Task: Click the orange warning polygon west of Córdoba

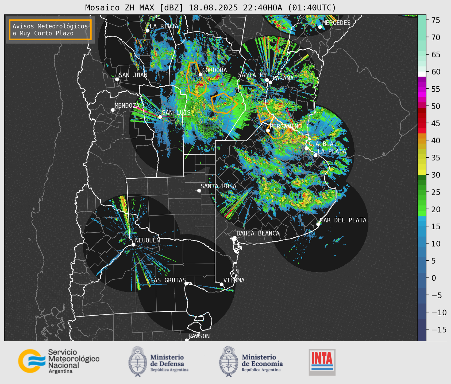Action: (196, 79)
